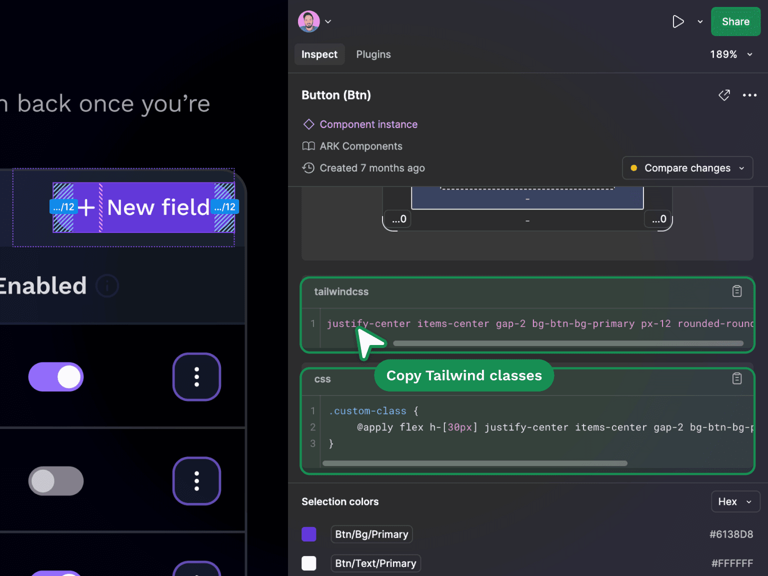
Task: Click the Present play icon
Action: click(678, 21)
